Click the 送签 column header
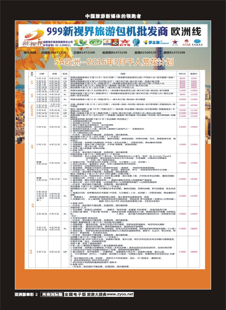 (x=54, y=74)
